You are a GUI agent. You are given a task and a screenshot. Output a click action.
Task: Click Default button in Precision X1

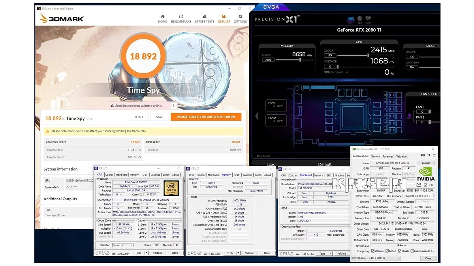click(324, 164)
